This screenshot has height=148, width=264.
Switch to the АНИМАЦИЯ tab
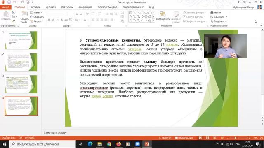point(85,7)
